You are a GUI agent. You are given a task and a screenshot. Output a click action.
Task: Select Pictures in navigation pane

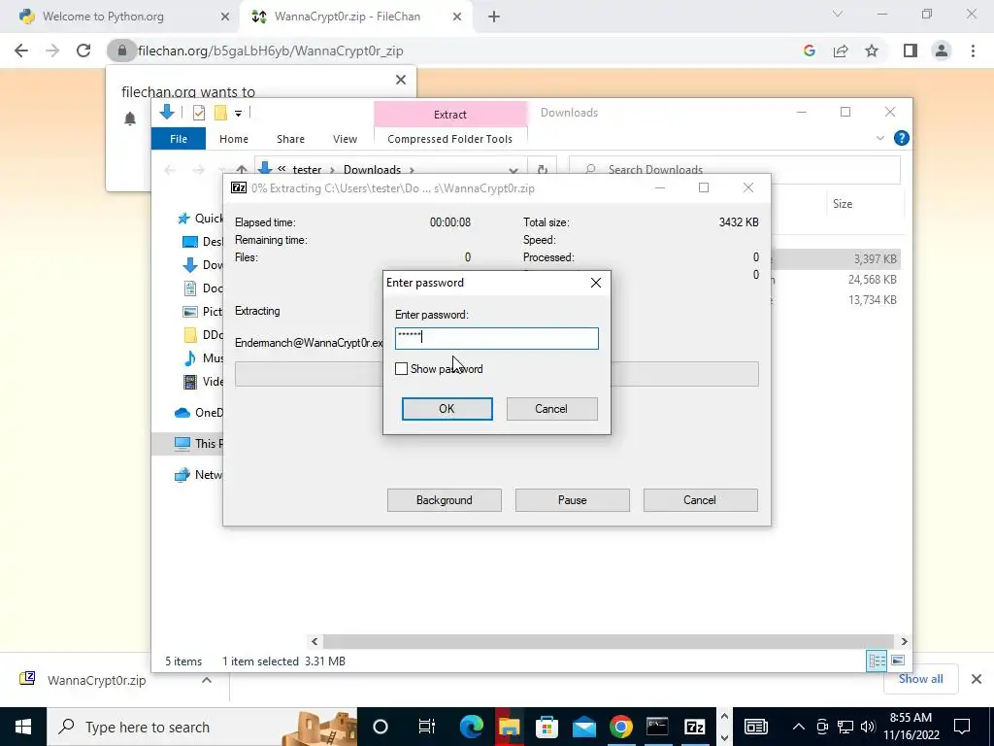pyautogui.click(x=203, y=312)
